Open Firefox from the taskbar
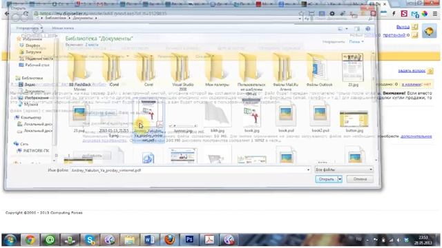 coord(169,240)
